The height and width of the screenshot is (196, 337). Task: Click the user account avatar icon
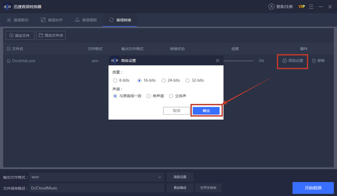point(271,7)
